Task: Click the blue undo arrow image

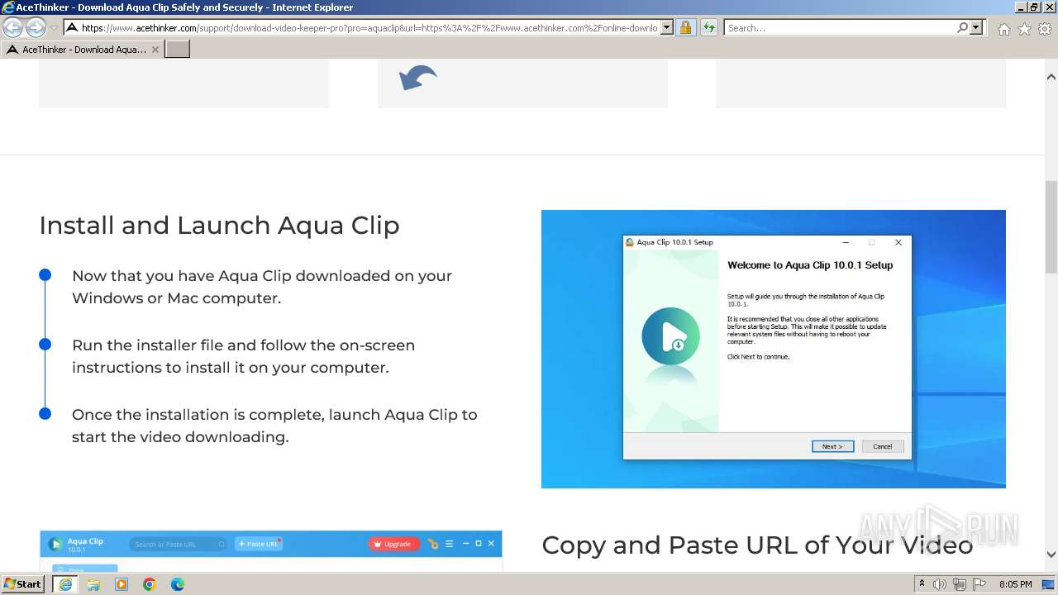Action: tap(418, 78)
